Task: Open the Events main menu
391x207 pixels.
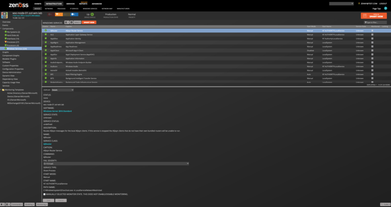Action: pyautogui.click(x=38, y=4)
